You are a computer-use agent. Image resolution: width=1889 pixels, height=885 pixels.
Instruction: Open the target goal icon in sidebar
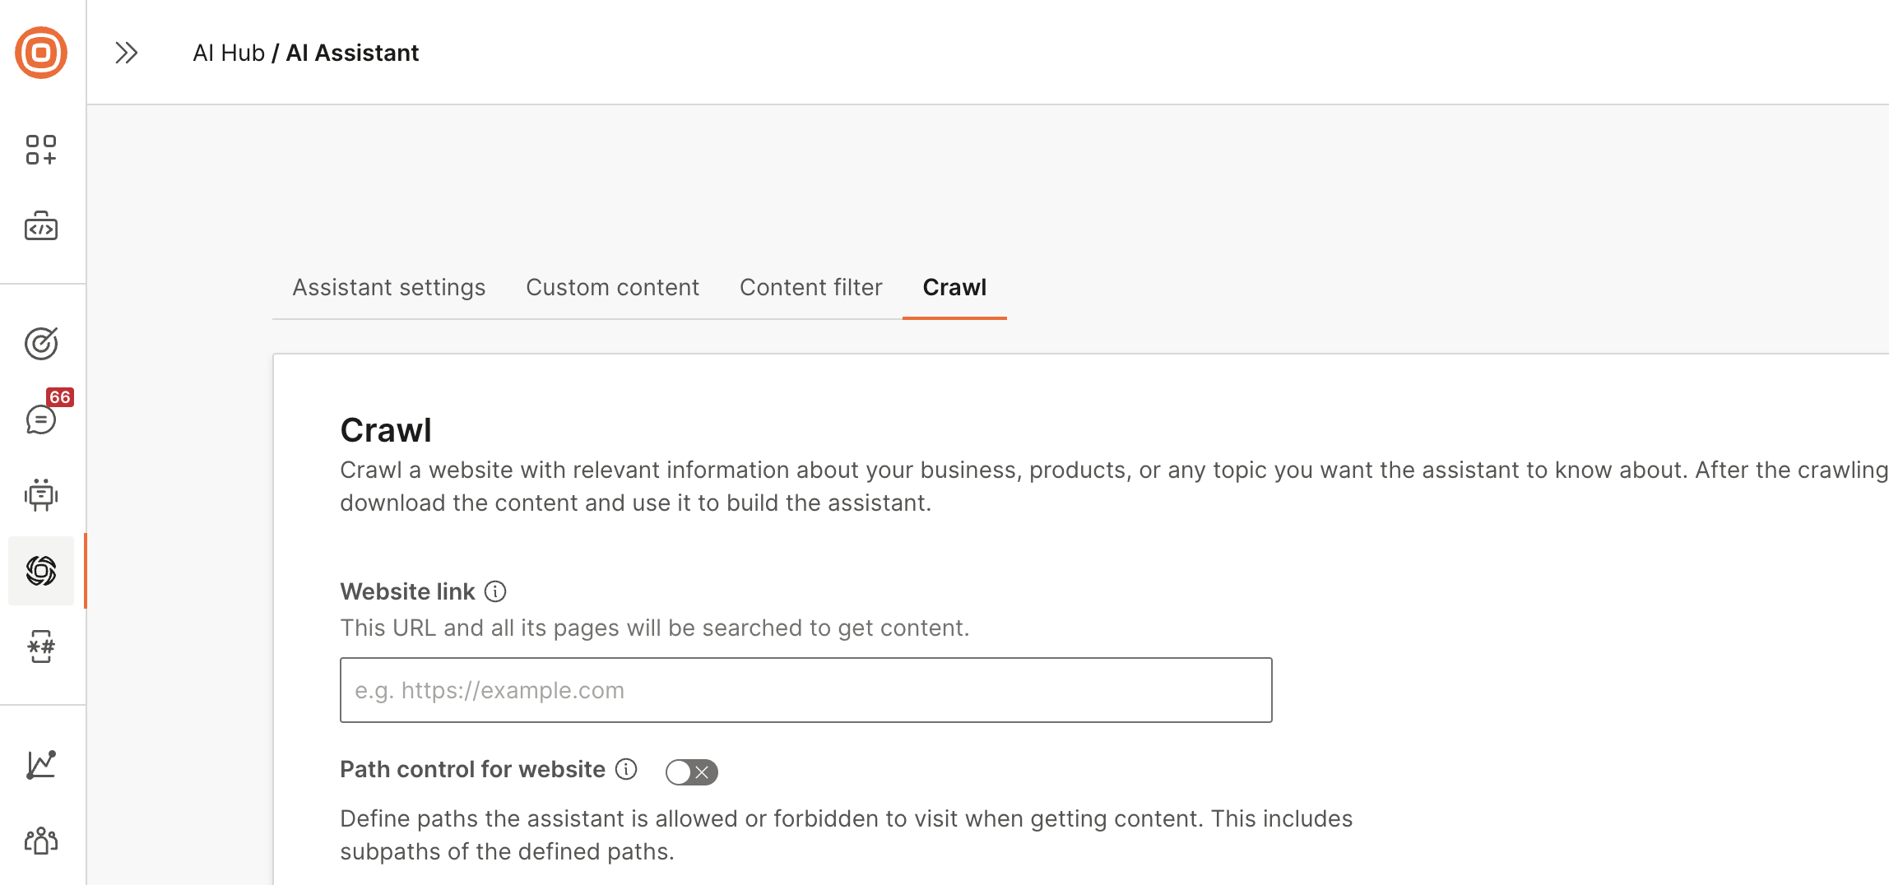[41, 343]
